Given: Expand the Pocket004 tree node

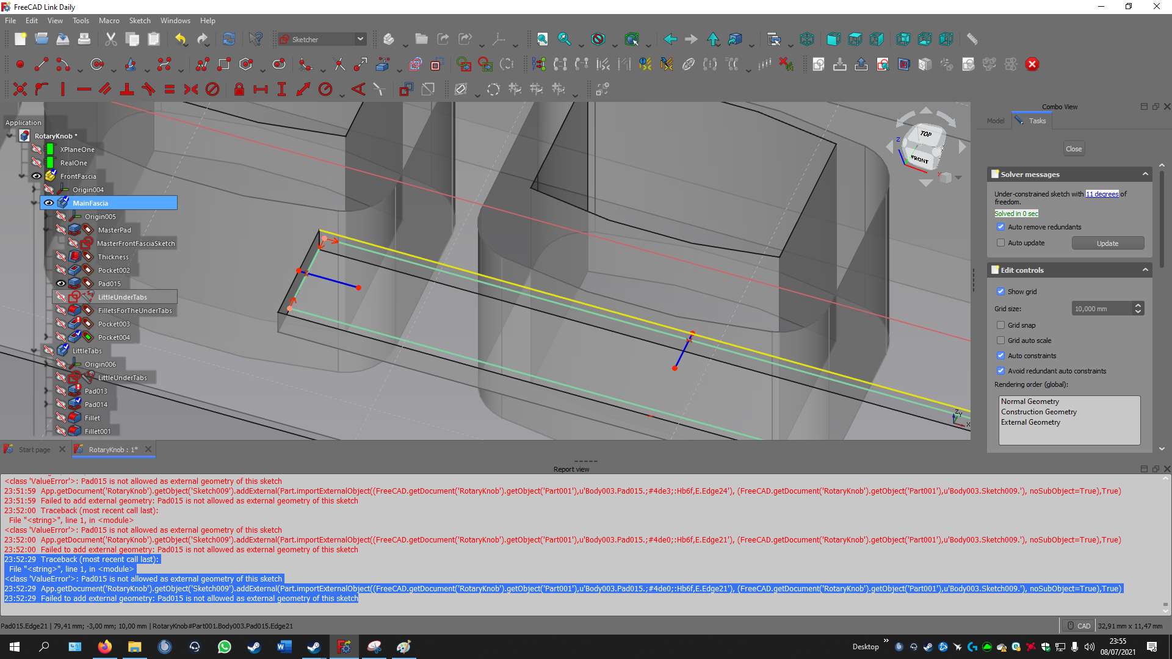Looking at the screenshot, I should [46, 337].
